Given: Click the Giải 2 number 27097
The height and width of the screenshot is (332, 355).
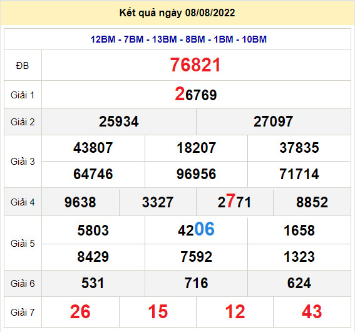Looking at the screenshot, I should pyautogui.click(x=273, y=122).
